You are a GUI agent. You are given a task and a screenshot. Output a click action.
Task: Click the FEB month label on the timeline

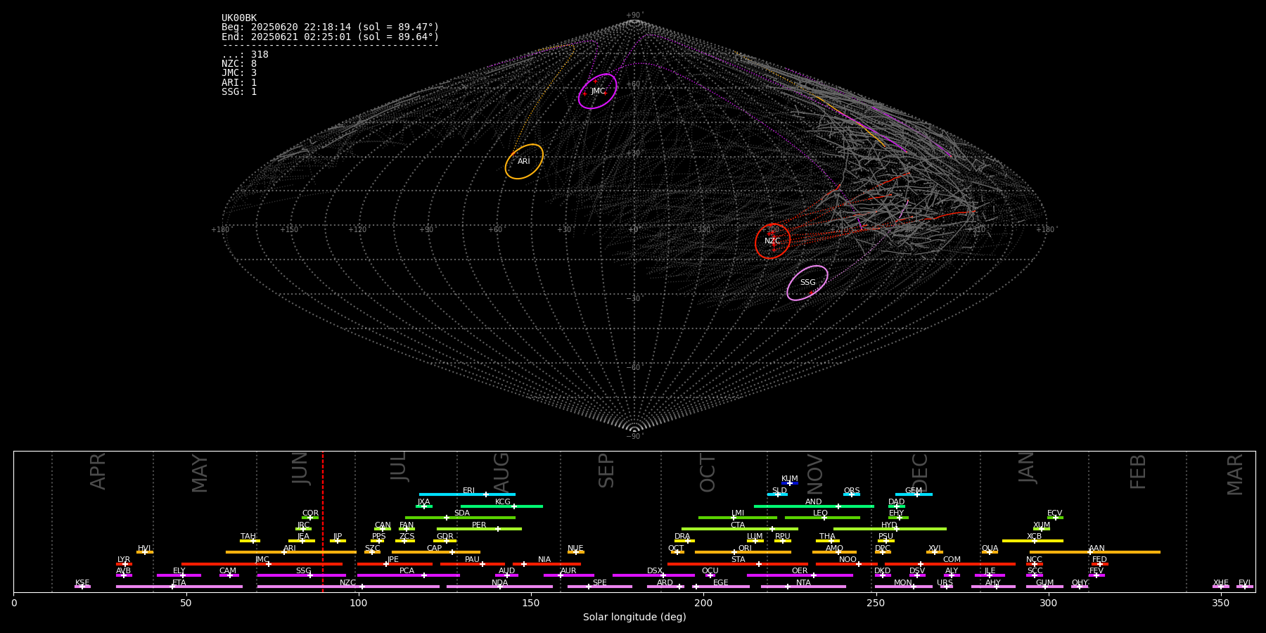pyautogui.click(x=1138, y=472)
